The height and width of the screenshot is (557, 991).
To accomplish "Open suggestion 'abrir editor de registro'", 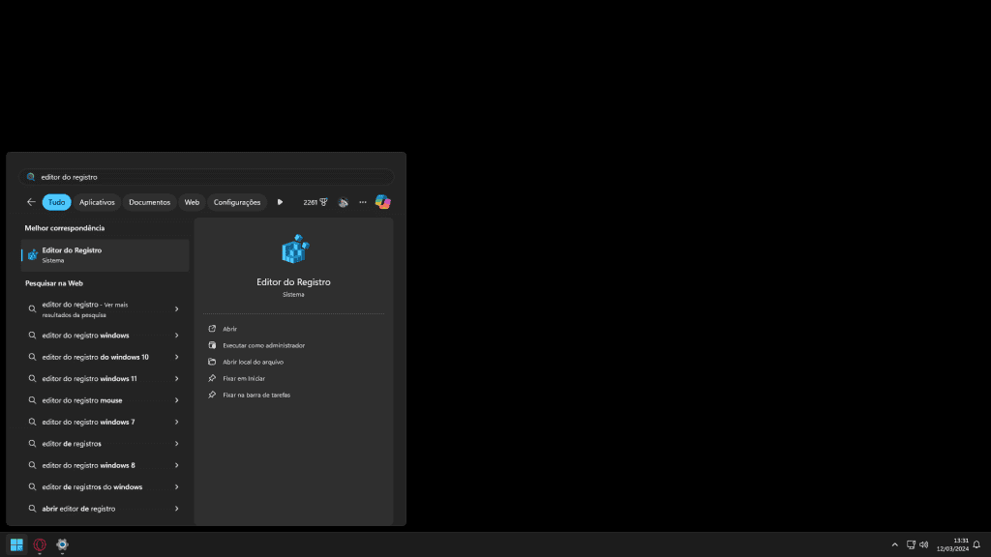I will click(105, 509).
